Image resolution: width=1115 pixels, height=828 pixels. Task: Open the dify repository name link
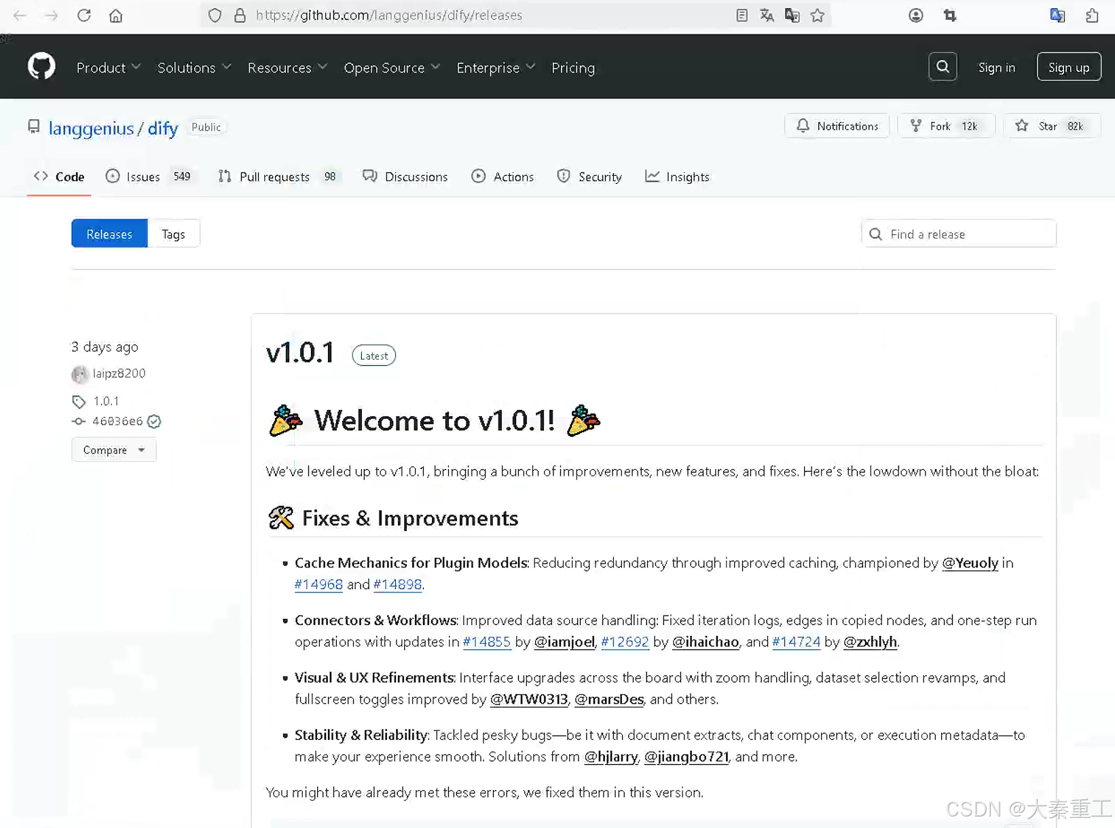(163, 128)
